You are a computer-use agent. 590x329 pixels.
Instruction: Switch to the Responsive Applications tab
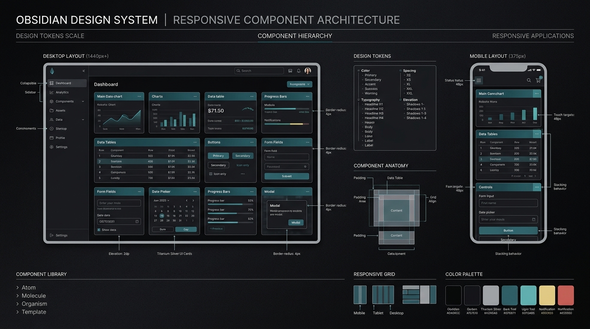click(x=533, y=36)
